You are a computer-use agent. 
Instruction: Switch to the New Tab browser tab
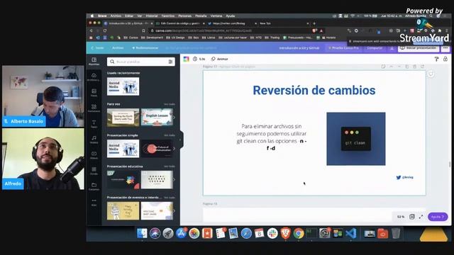(x=284, y=23)
